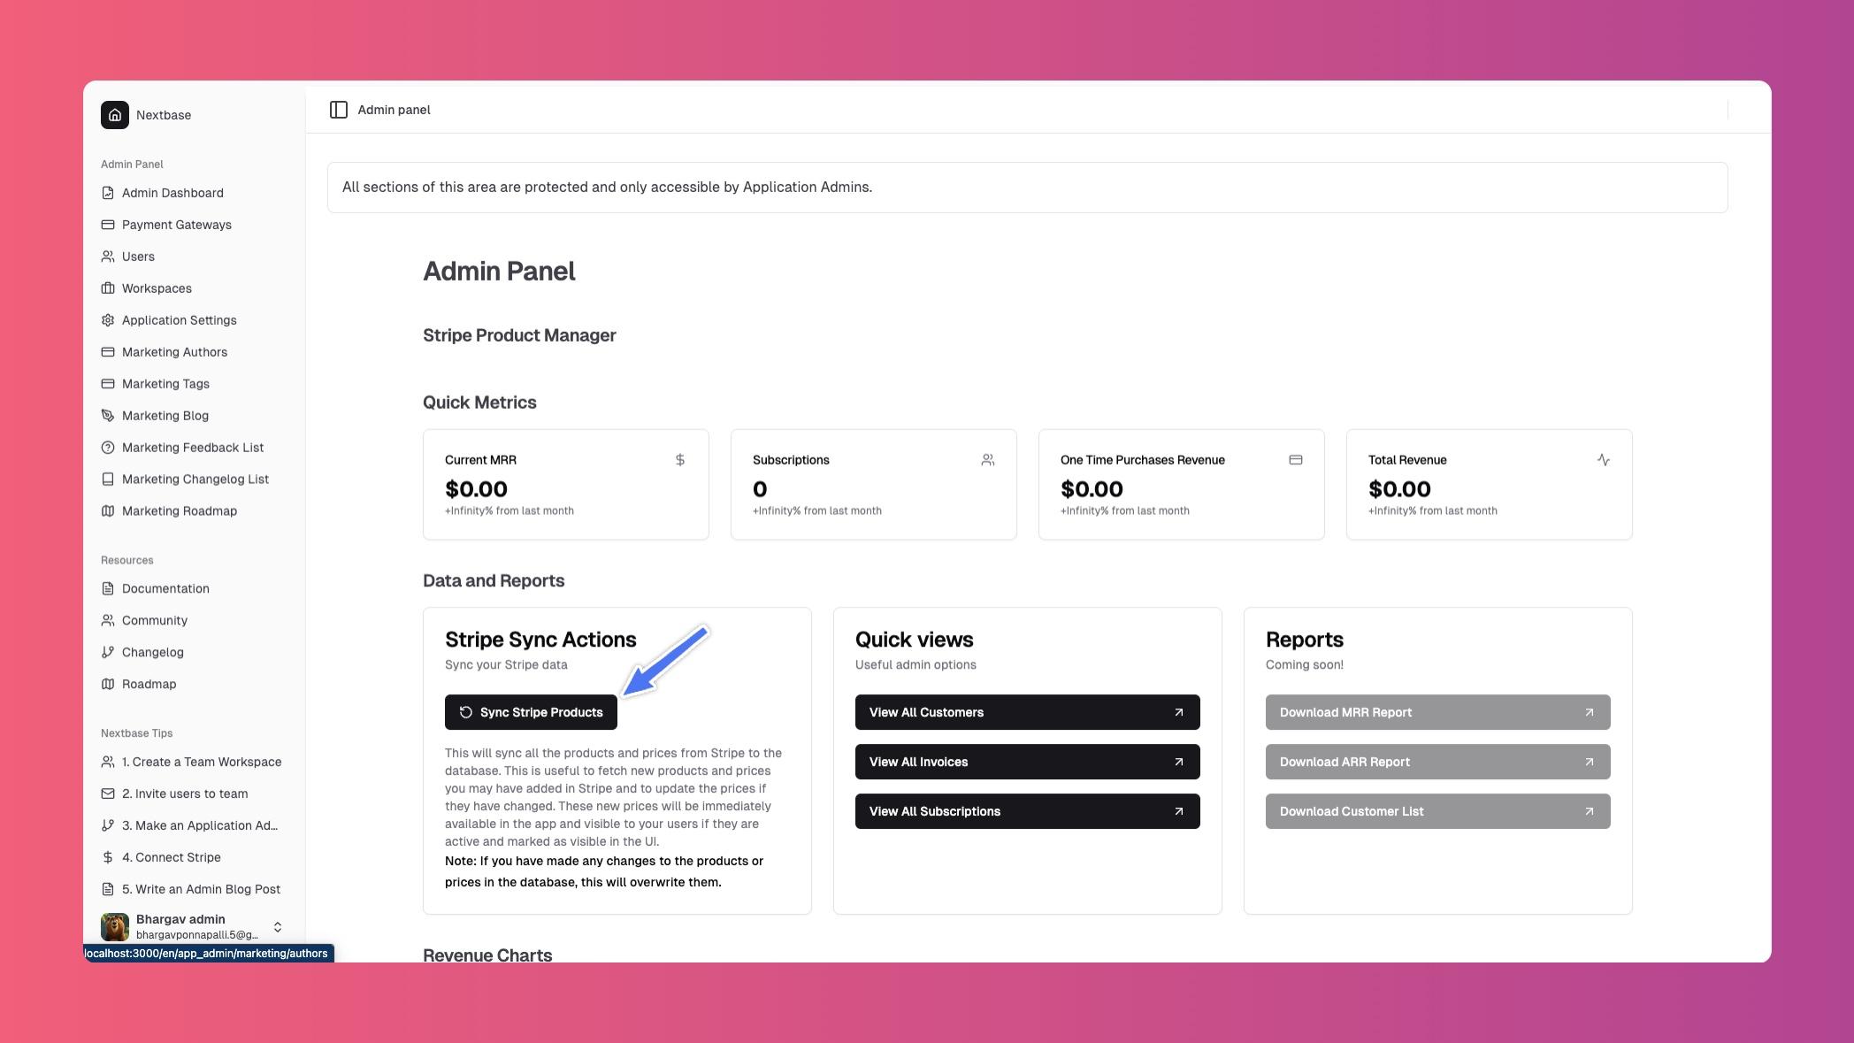The image size is (1854, 1043).
Task: Click the Documentation icon in Resources
Action: point(108,588)
